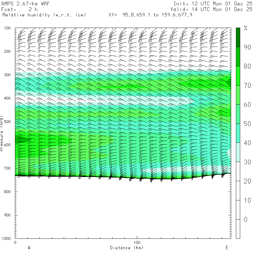Click the pressure axis label "900"
Viewport: 254px width, 254px height.
click(x=7, y=215)
